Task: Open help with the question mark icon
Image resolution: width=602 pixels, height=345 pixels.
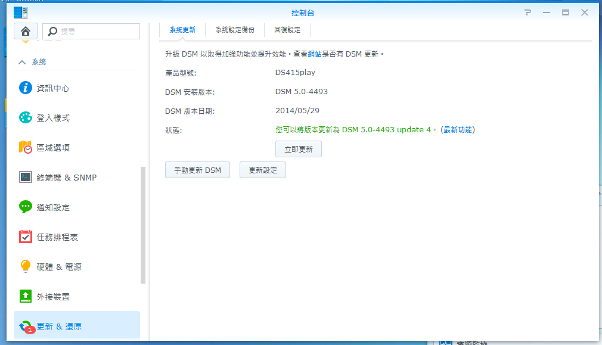Action: [x=528, y=13]
